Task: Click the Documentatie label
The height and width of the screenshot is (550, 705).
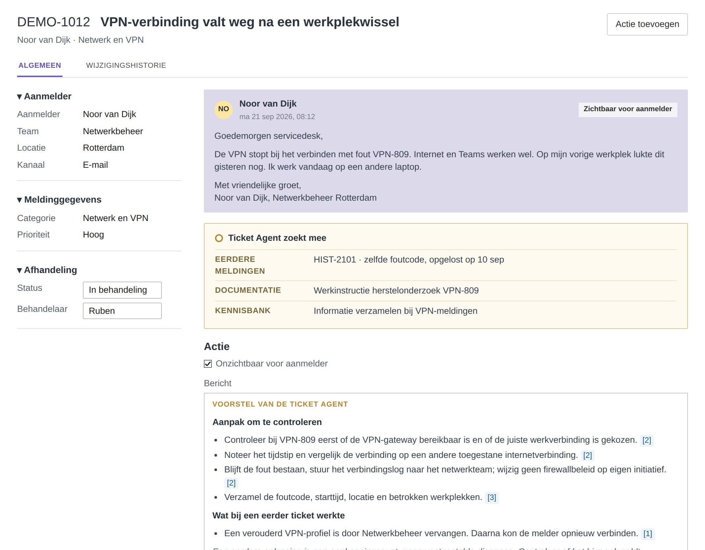Action: click(x=248, y=290)
